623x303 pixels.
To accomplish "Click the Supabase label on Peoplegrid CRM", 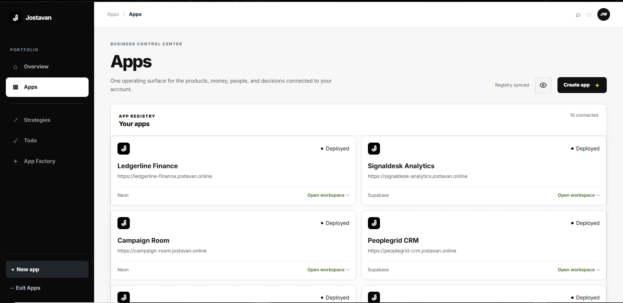I will [x=378, y=270].
